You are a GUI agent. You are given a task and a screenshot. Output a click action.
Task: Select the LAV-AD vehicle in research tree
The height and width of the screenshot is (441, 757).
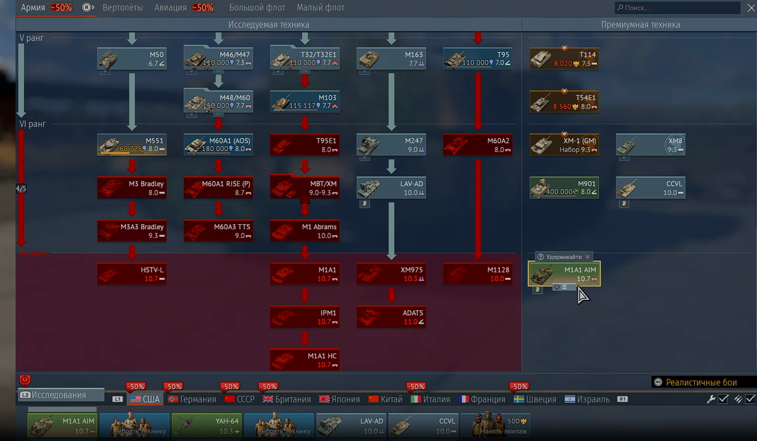click(391, 188)
